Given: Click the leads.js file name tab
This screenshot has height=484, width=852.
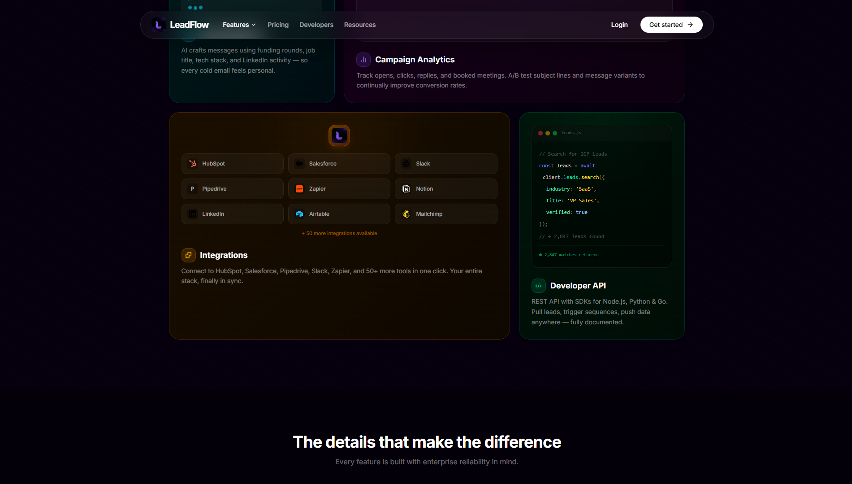Looking at the screenshot, I should (571, 133).
